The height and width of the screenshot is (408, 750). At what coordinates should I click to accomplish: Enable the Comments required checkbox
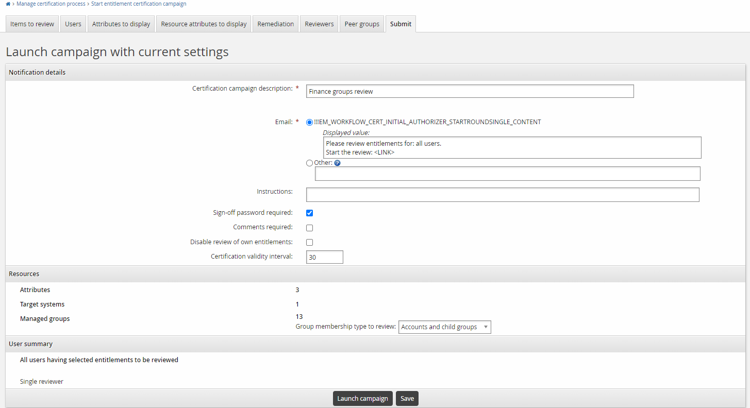pos(310,228)
